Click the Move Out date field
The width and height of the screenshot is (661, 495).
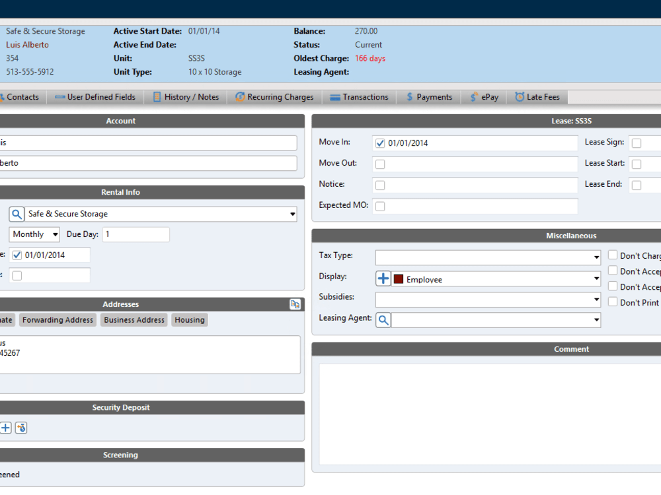pos(475,164)
